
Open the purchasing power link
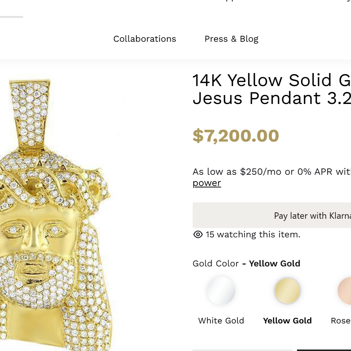pos(207,183)
